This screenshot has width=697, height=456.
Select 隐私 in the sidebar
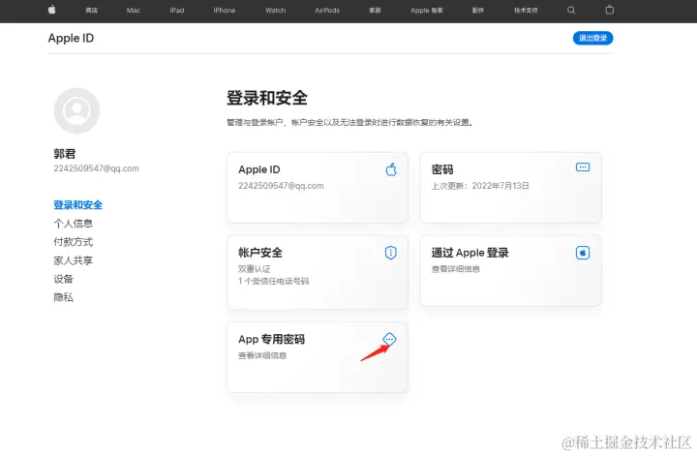(x=63, y=297)
